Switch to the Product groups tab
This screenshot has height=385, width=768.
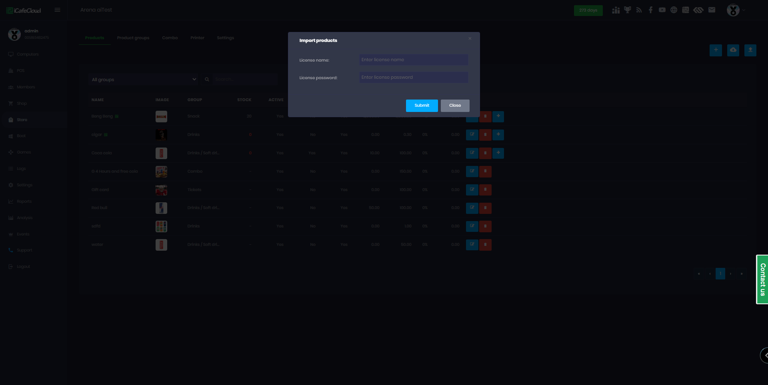pos(133,38)
